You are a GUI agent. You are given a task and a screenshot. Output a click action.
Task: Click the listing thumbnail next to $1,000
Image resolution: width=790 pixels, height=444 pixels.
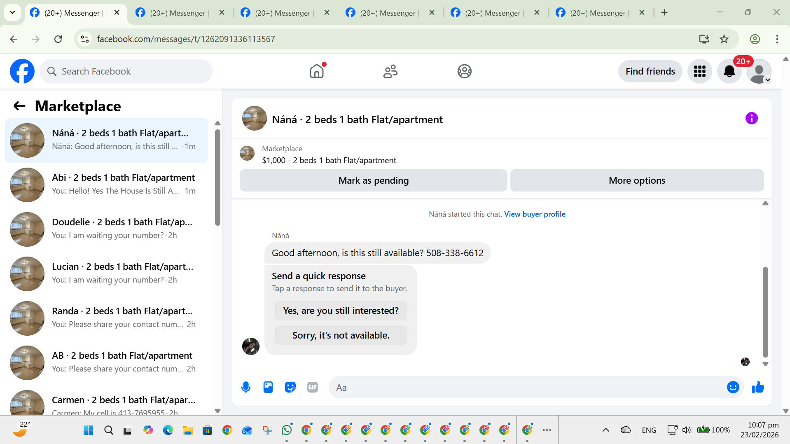[247, 153]
